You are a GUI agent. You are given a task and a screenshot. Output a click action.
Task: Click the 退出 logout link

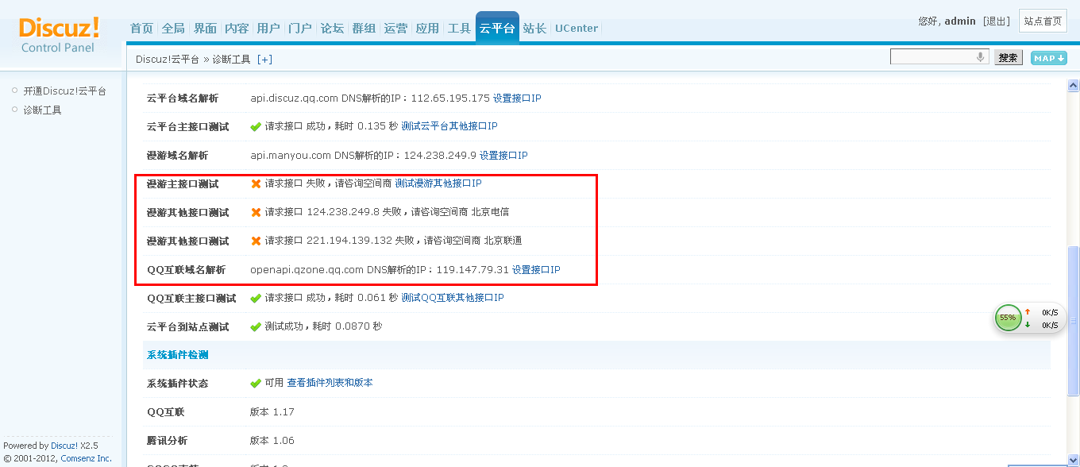click(x=997, y=21)
